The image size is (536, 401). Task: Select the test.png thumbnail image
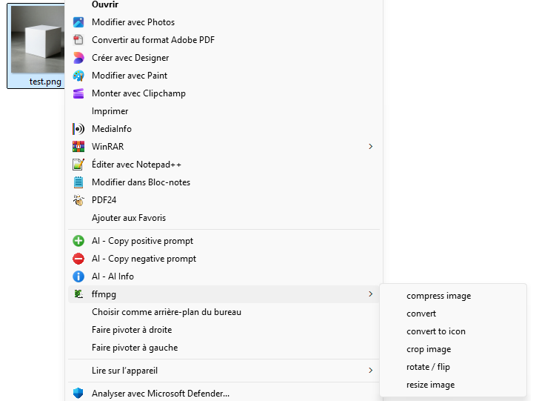pyautogui.click(x=38, y=39)
